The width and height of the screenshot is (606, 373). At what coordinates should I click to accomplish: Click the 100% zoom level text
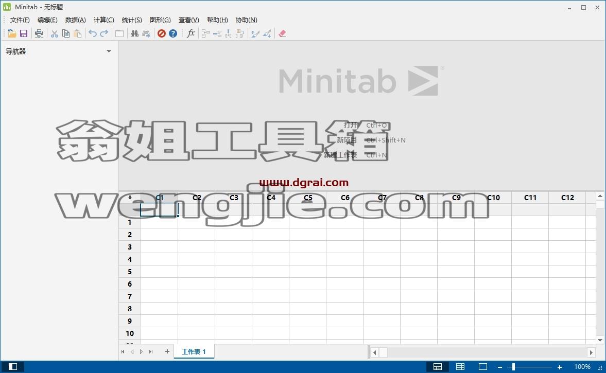tap(582, 366)
